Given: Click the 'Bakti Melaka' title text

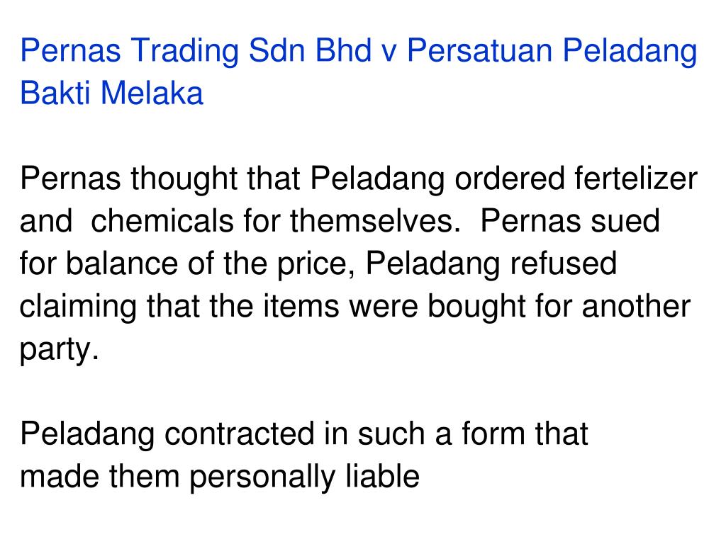Looking at the screenshot, I should 111,93.
